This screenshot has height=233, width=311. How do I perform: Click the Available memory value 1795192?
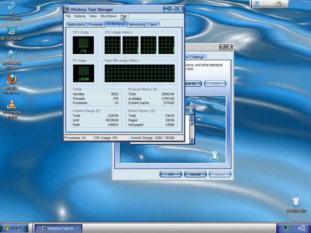click(x=168, y=99)
